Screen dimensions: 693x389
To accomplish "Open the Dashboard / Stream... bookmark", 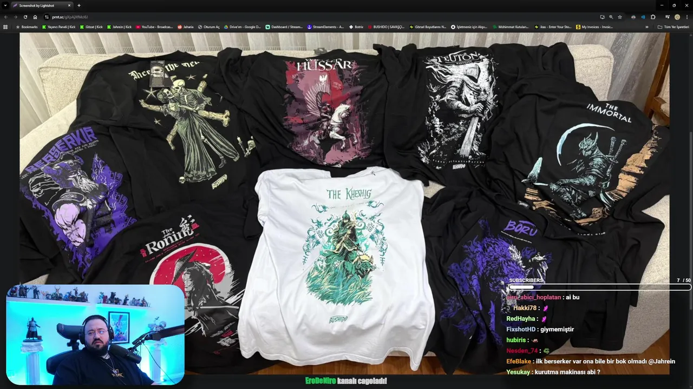I will (284, 26).
